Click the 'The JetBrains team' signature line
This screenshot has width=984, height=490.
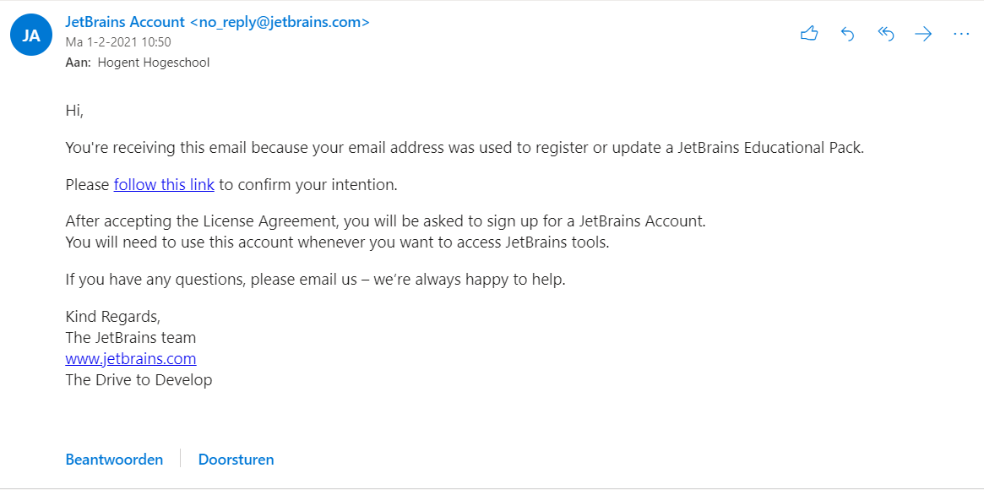pos(131,338)
